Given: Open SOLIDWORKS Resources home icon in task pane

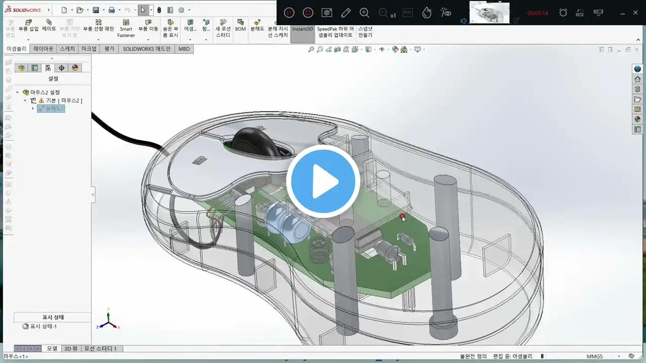Looking at the screenshot, I should 637,79.
